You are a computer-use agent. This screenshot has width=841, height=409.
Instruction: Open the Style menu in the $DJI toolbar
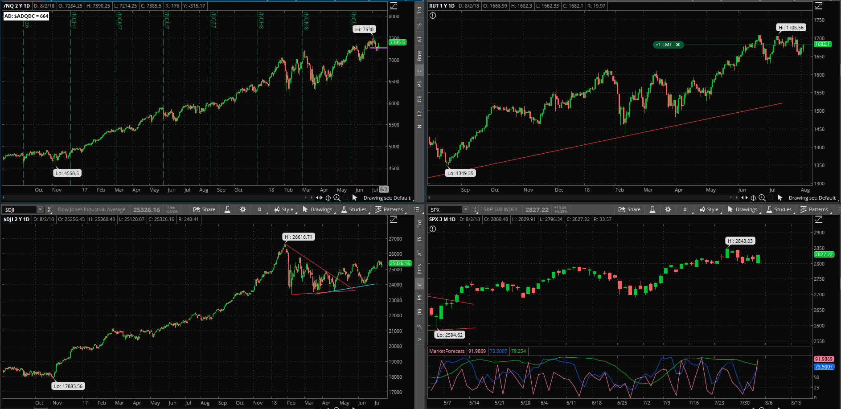click(284, 209)
